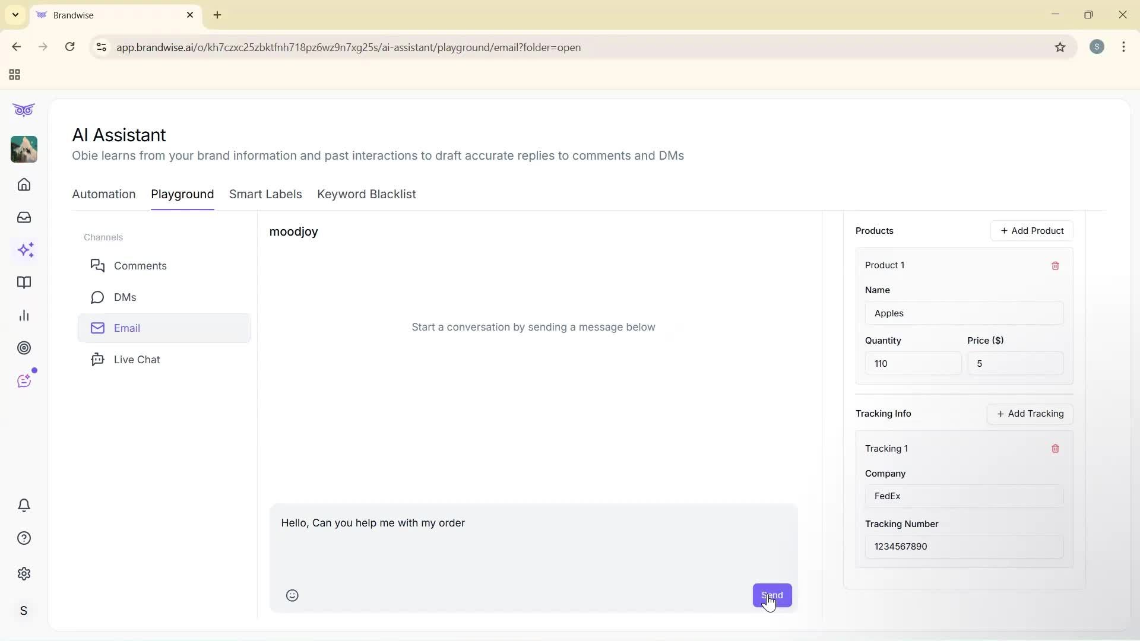This screenshot has width=1140, height=641.
Task: Open the feedback chat bubble icon
Action: (25, 380)
